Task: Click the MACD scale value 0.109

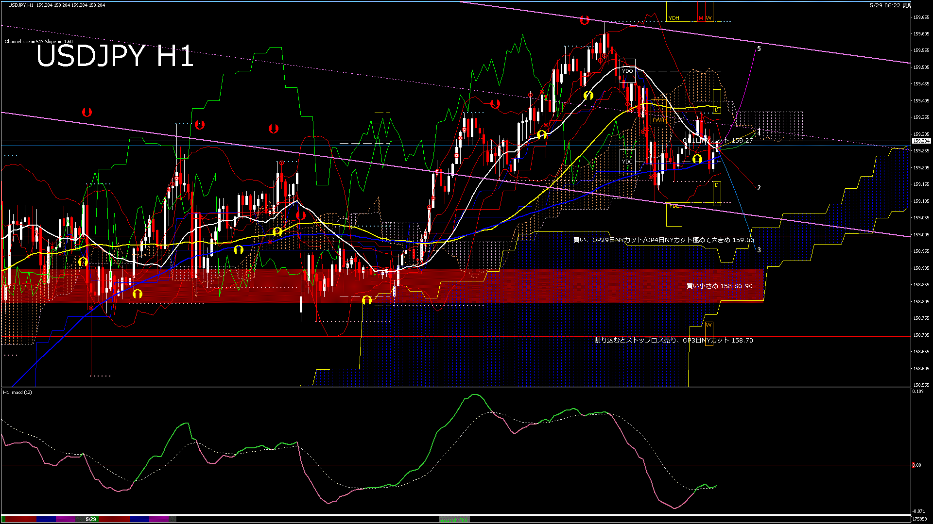Action: (918, 391)
